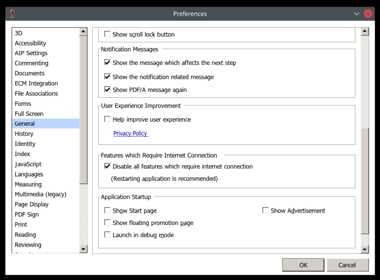Click the Foxit application icon in title bar

(x=11, y=13)
